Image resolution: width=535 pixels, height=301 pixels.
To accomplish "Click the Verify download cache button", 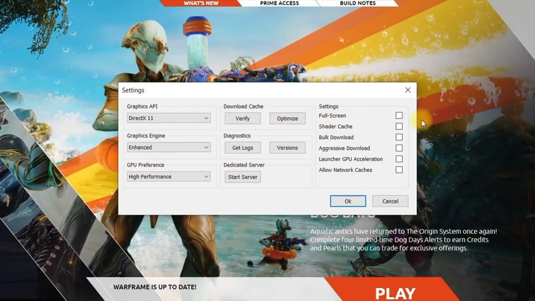I will [x=242, y=119].
